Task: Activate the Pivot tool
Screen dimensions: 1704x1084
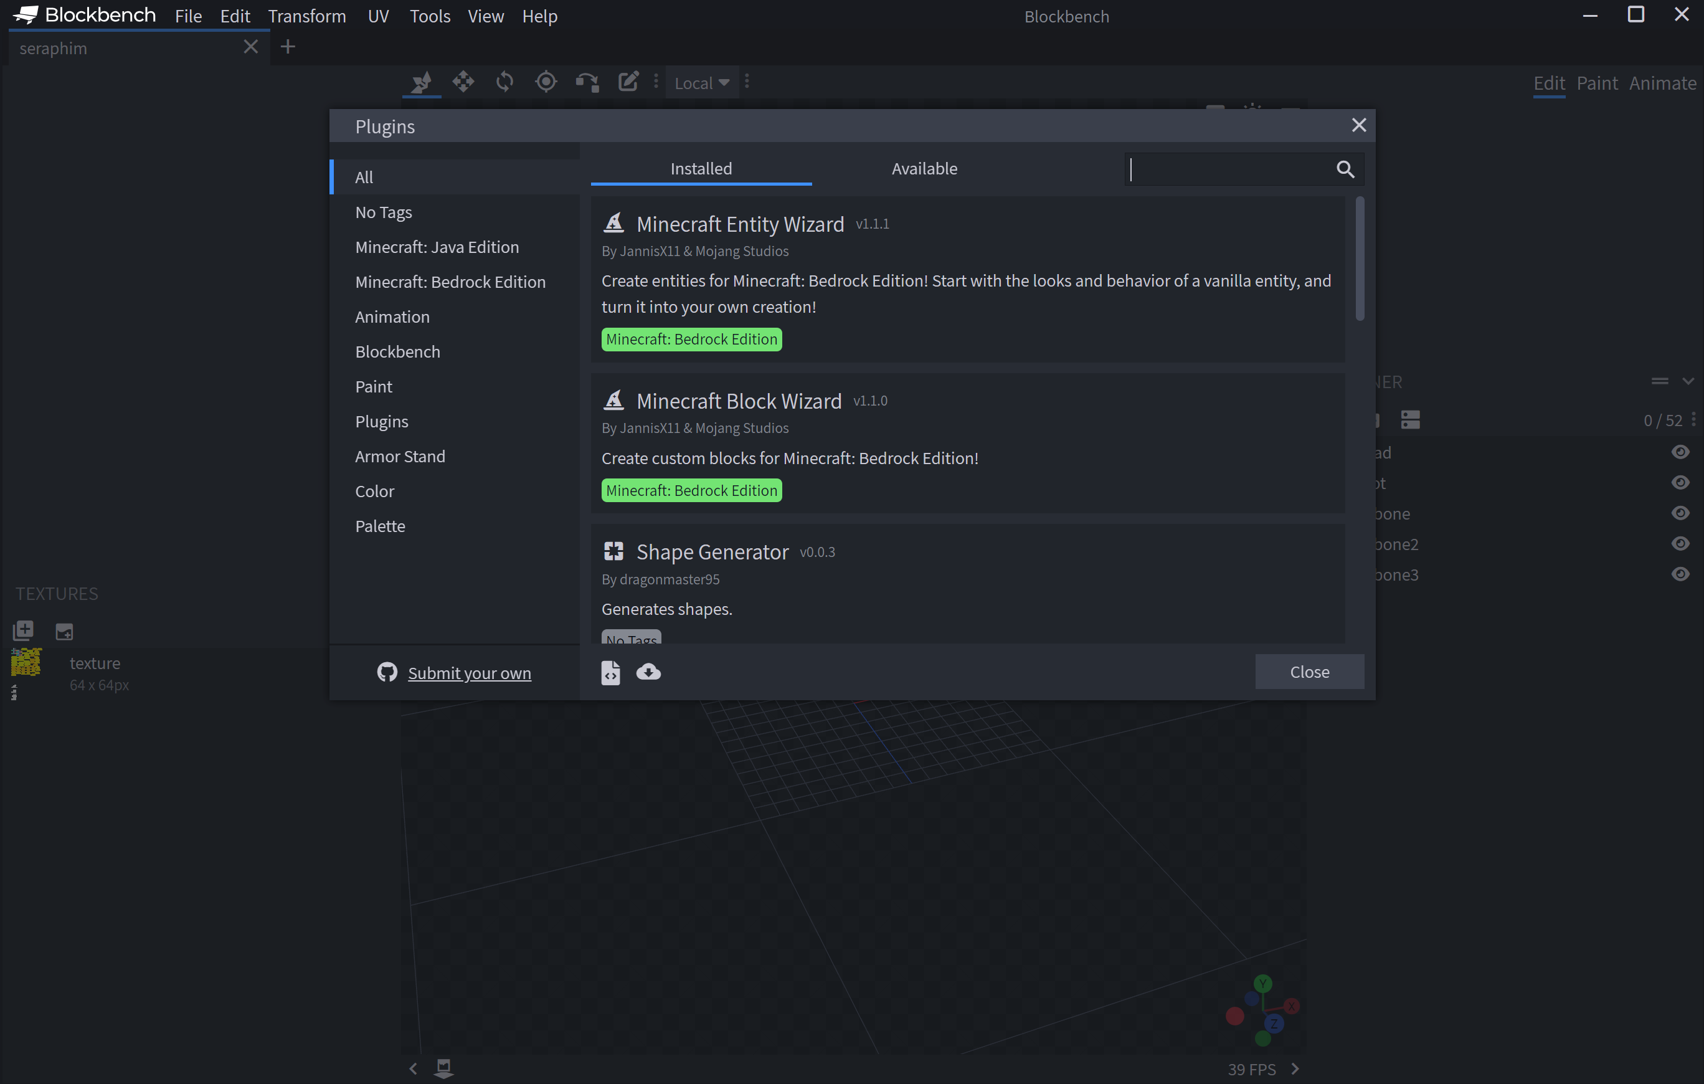Action: 546,82
